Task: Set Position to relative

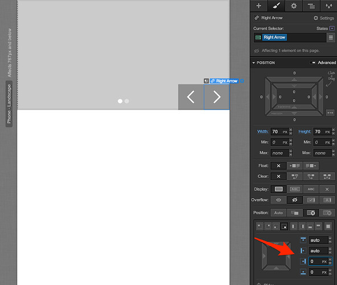Action: 294,213
